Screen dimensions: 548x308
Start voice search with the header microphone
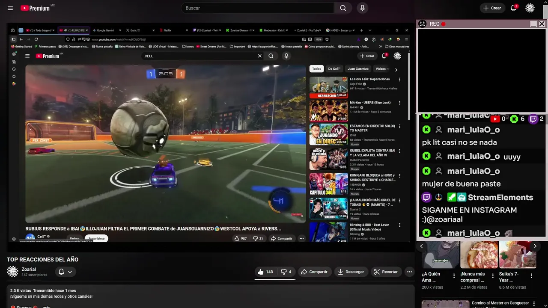coord(363,8)
